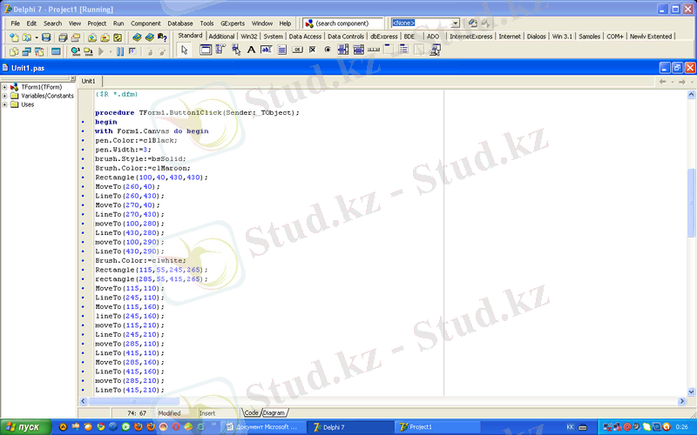The width and height of the screenshot is (697, 435).
Task: Click the Brush.Color:=clMaroon code line
Action: [143, 168]
